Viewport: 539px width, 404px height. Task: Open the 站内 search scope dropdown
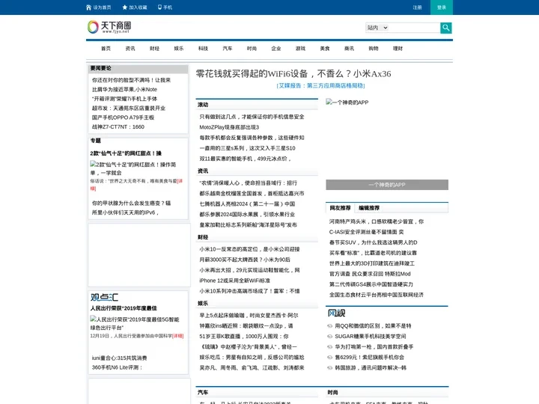[x=377, y=28]
